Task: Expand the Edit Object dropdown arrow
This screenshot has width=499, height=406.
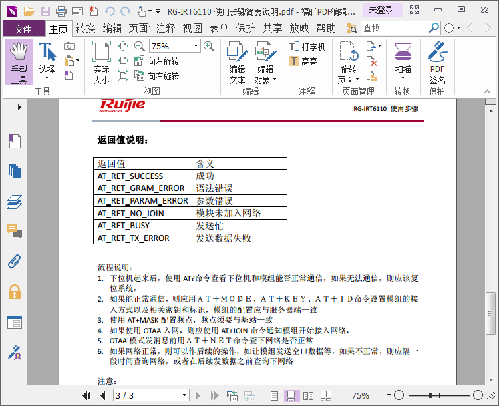Action: (x=275, y=79)
